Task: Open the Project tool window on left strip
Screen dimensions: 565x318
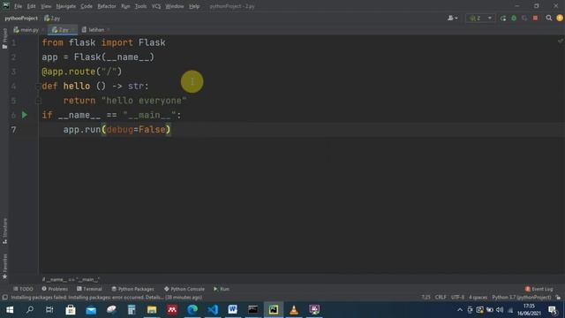Action: click(x=4, y=38)
